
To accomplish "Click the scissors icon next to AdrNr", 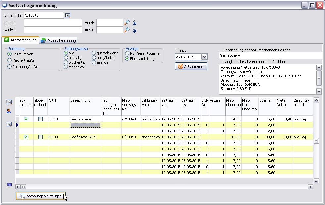I will 135,23.
